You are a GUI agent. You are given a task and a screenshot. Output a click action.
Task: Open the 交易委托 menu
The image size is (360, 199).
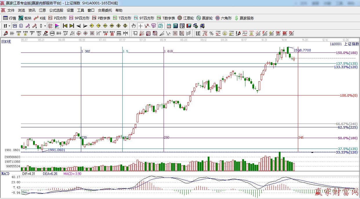(105, 10)
